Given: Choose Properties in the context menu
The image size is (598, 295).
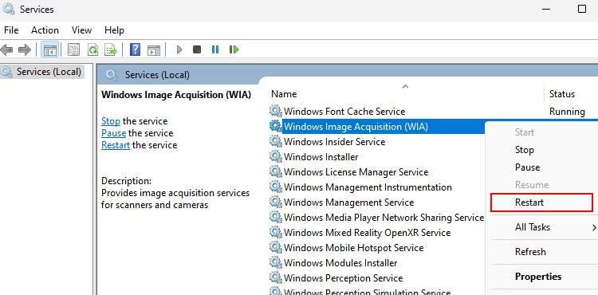Looking at the screenshot, I should pyautogui.click(x=537, y=277).
